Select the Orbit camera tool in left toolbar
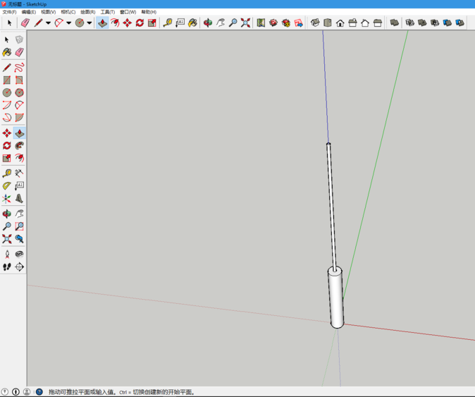 tap(7, 213)
